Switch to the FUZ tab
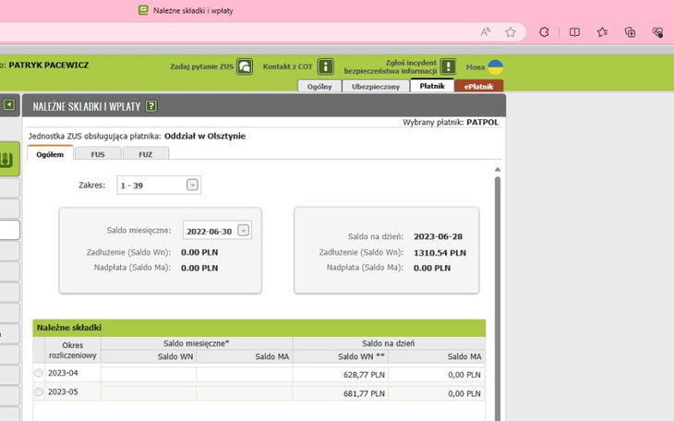The height and width of the screenshot is (421, 674). (x=146, y=154)
